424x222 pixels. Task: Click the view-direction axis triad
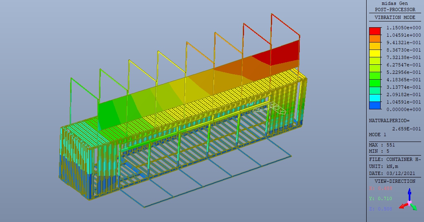(x=409, y=200)
